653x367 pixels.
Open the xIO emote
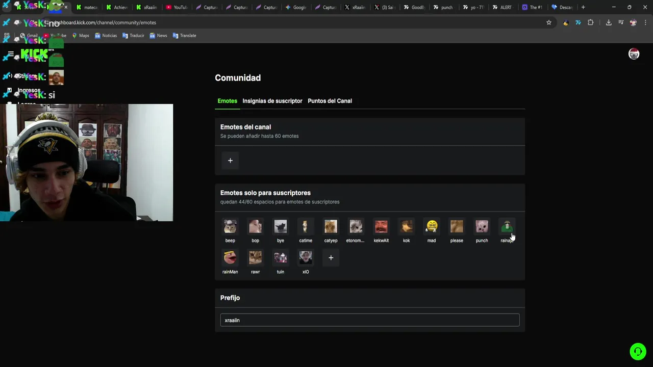pos(306,257)
